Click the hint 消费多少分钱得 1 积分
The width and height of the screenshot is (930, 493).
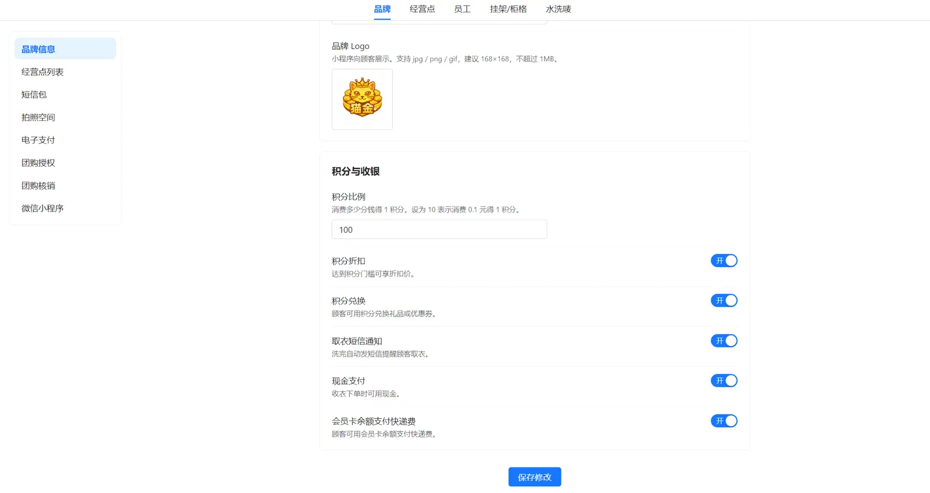[427, 210]
